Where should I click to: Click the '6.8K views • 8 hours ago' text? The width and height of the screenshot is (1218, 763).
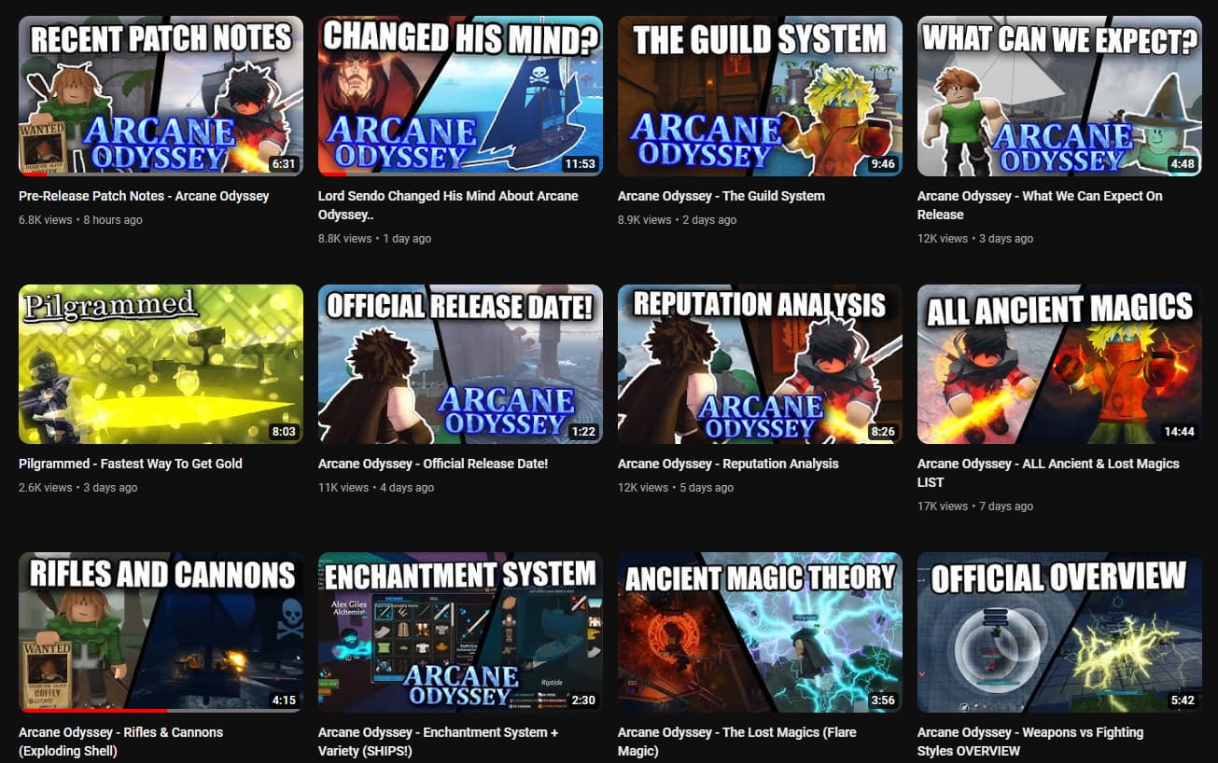80,220
